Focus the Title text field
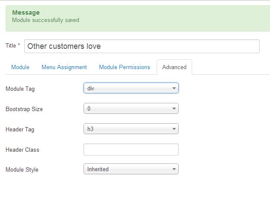This screenshot has height=217, width=270. pyautogui.click(x=141, y=46)
